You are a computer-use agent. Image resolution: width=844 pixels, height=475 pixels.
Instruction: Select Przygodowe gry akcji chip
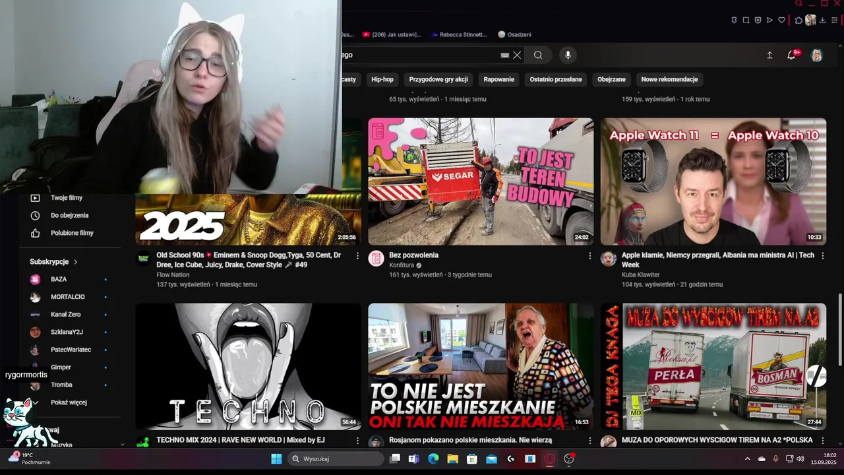[438, 79]
